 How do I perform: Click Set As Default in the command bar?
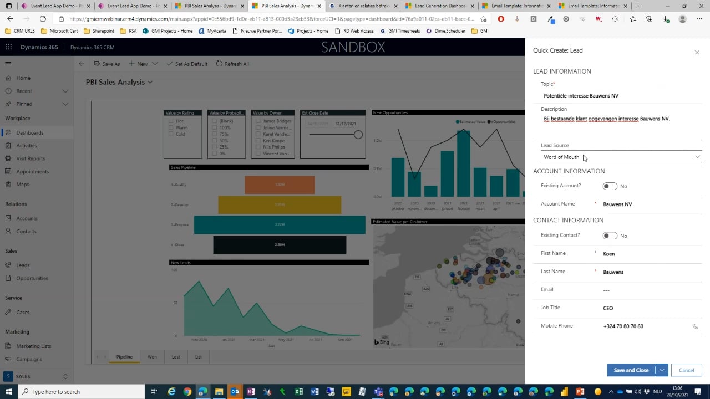[187, 64]
